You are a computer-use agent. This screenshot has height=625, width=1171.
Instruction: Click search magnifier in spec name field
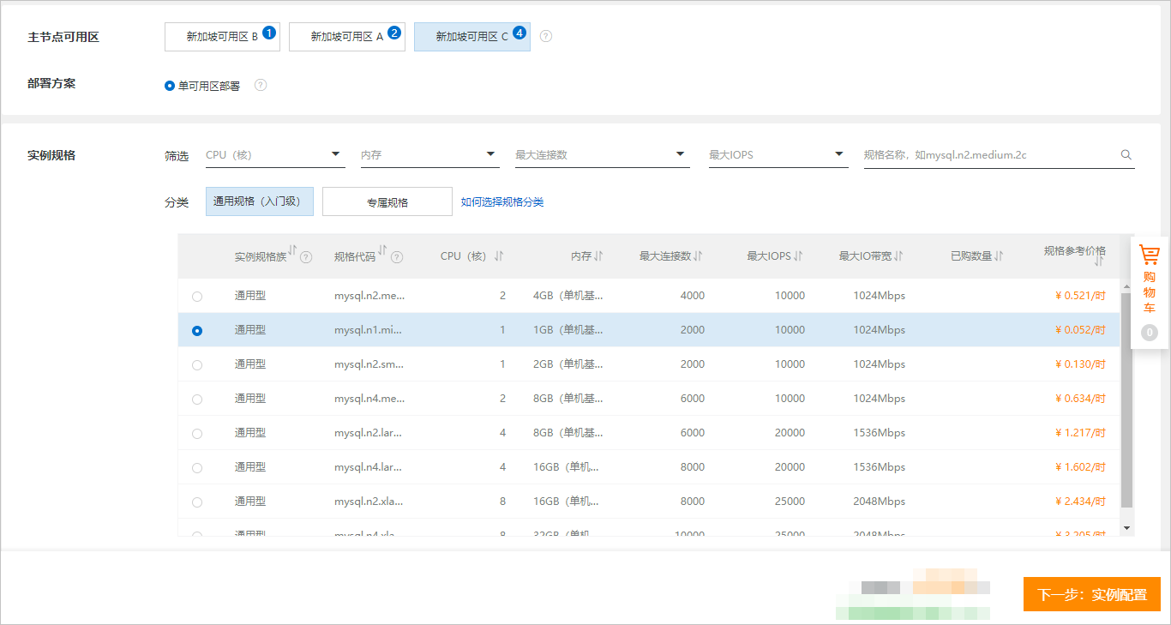(1126, 155)
